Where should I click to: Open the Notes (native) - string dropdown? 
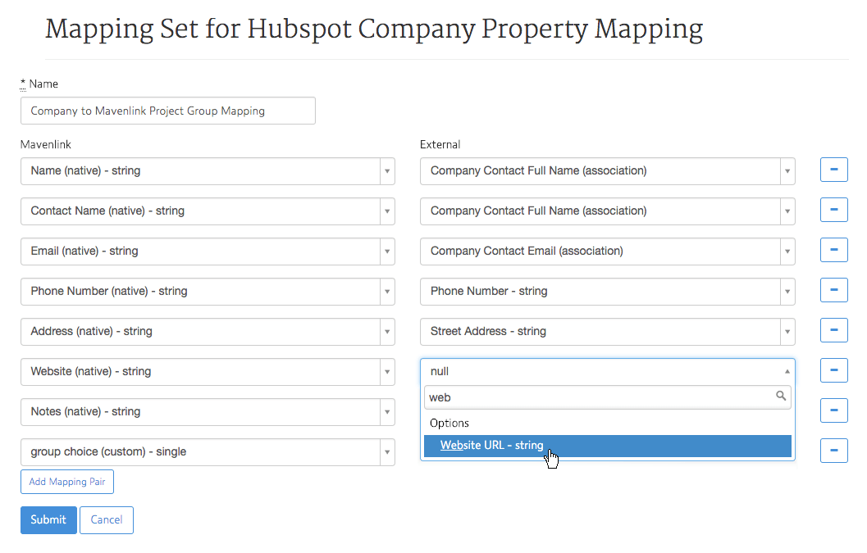coord(208,412)
